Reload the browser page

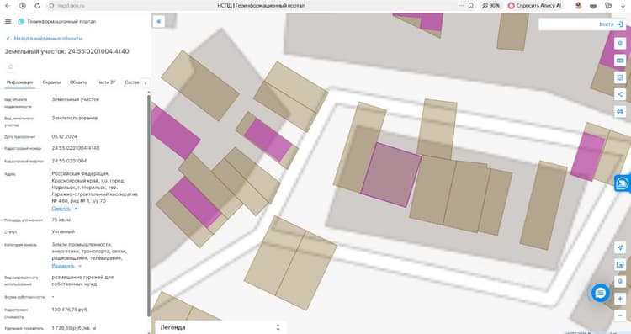37,6
